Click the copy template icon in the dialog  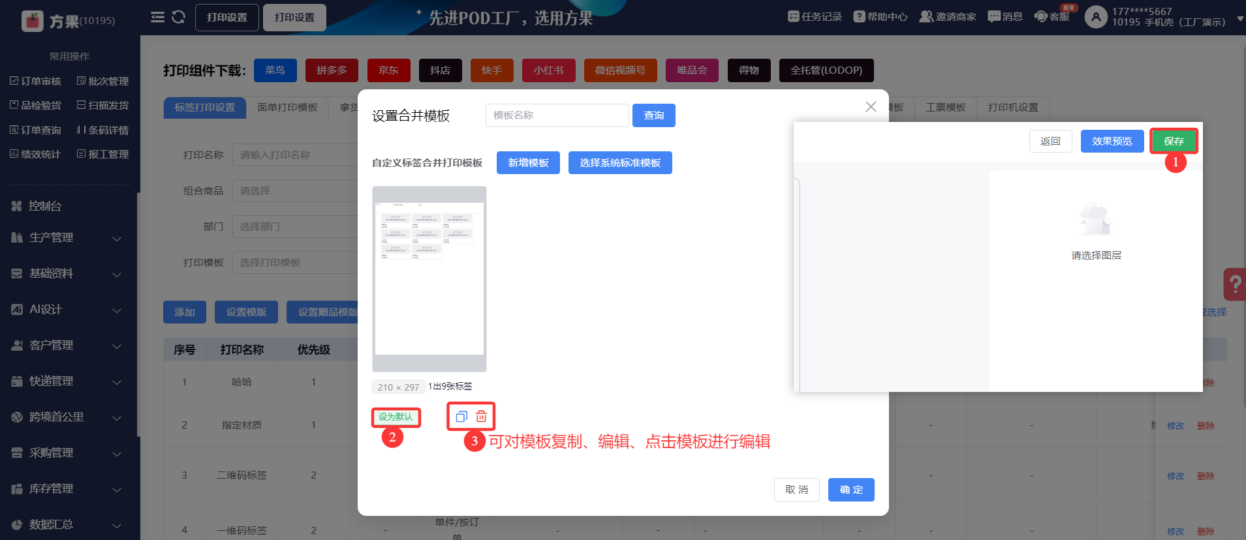coord(461,417)
